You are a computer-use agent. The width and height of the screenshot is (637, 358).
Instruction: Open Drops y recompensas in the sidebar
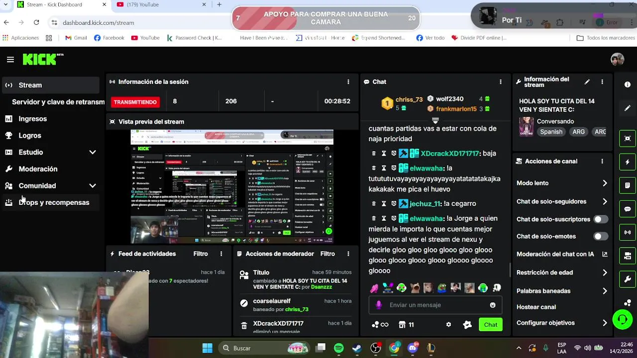point(51,202)
